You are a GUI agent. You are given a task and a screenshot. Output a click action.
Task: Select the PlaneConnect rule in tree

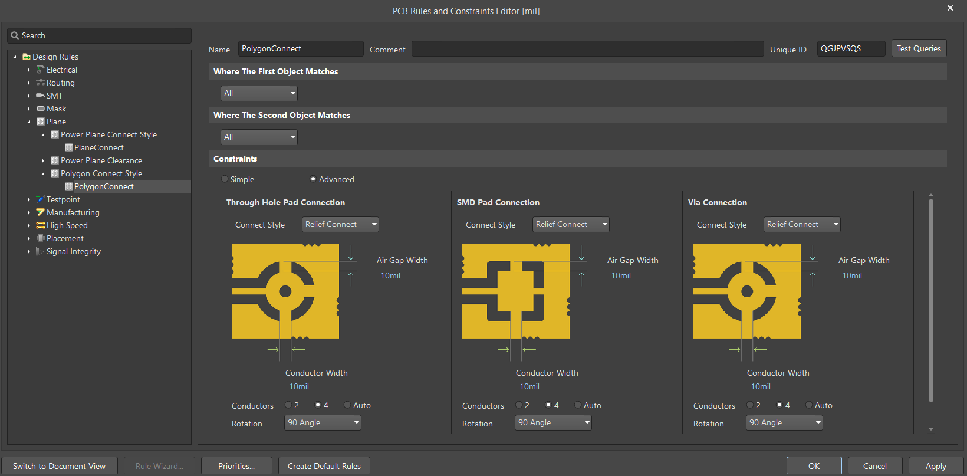pyautogui.click(x=99, y=147)
